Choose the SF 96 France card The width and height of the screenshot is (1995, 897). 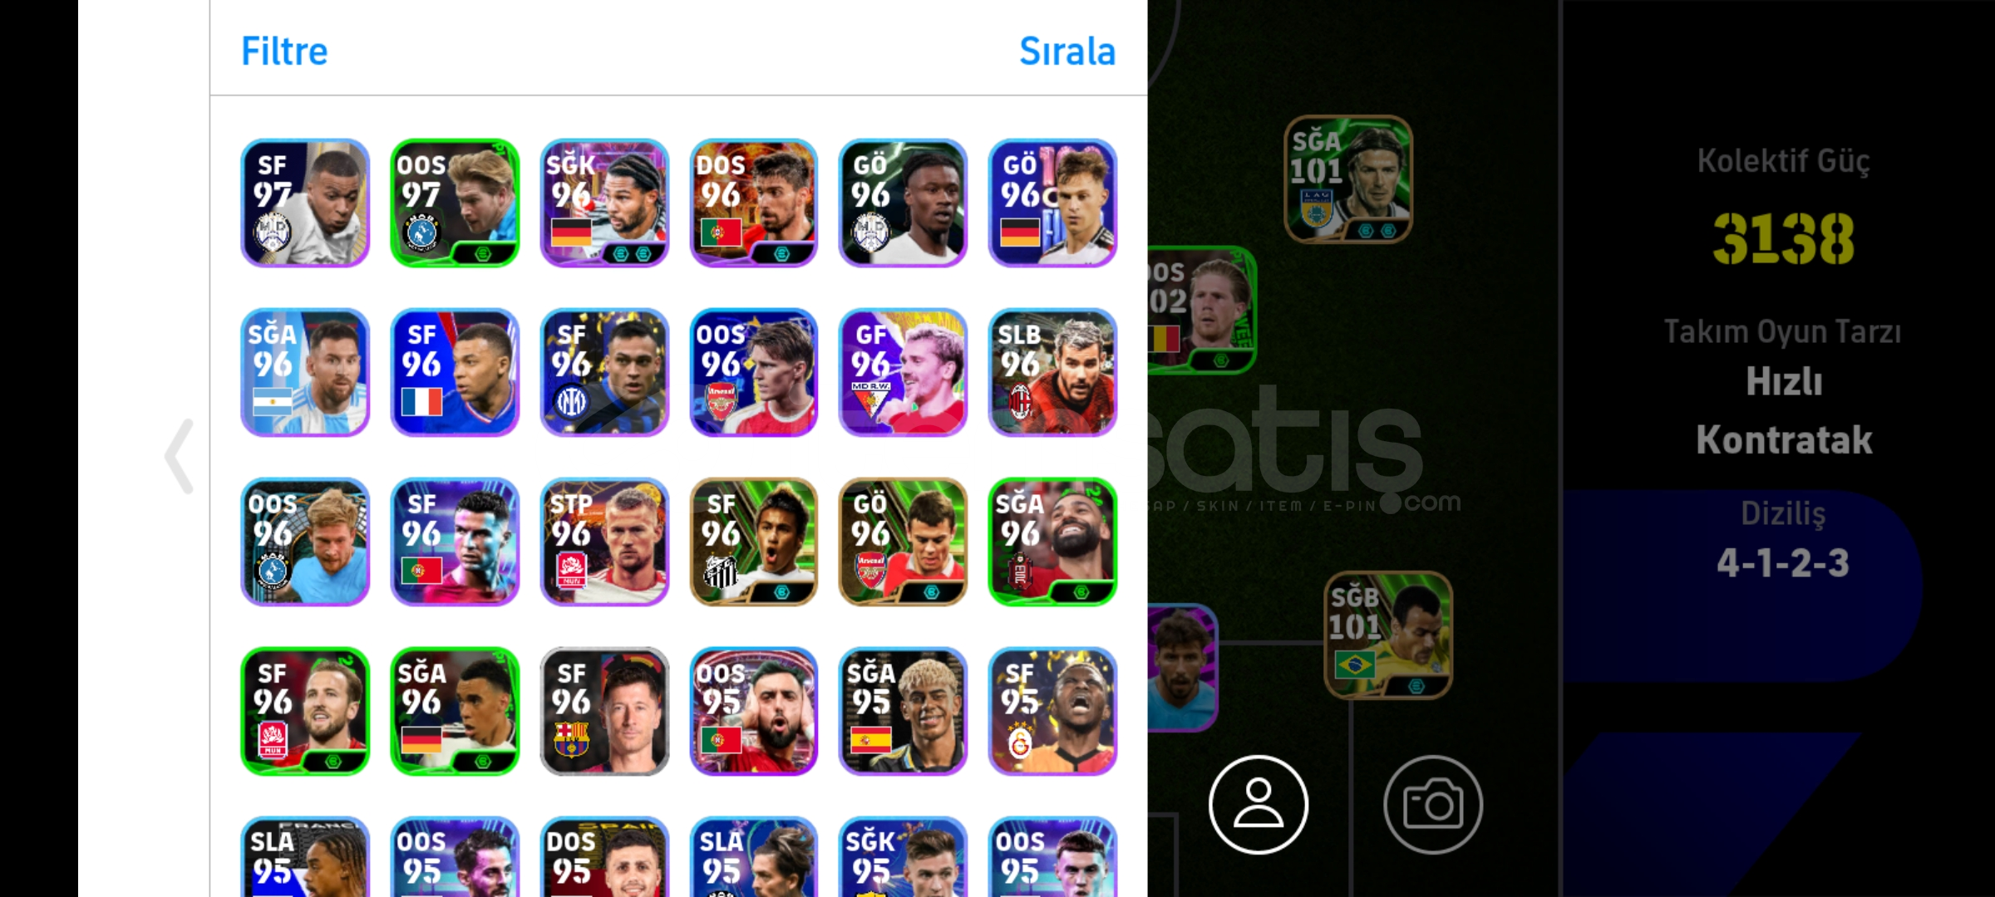point(455,372)
